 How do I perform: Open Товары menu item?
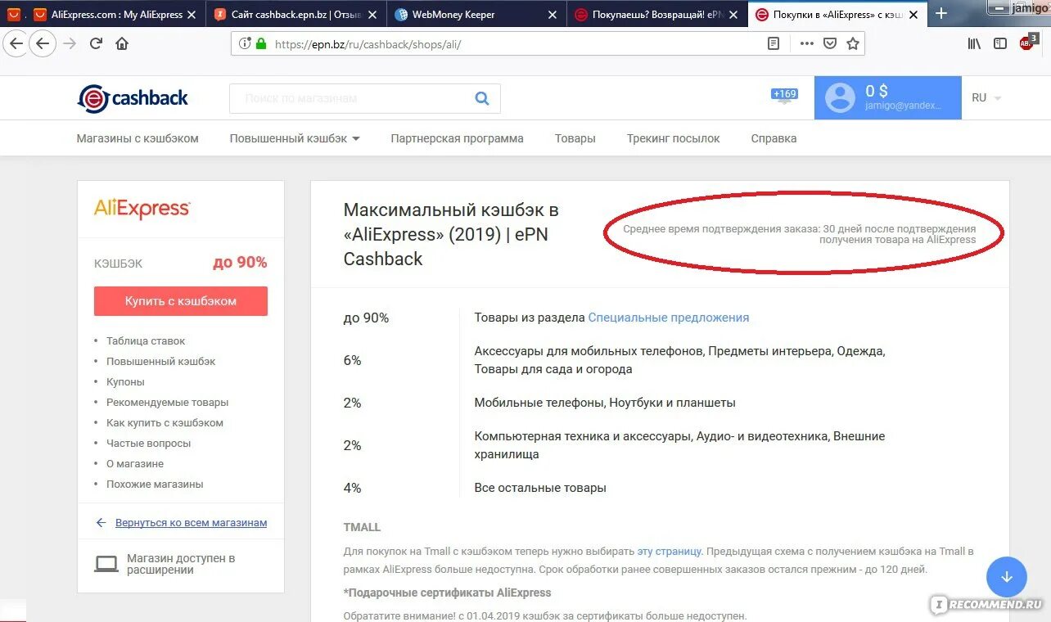[x=575, y=138]
